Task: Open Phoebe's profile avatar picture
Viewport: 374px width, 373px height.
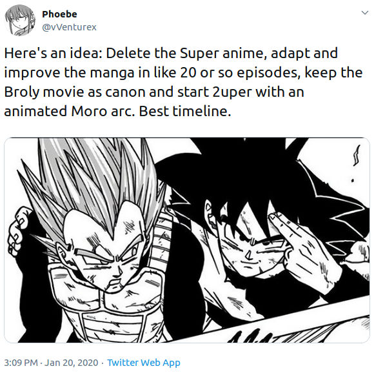Action: coord(20,20)
